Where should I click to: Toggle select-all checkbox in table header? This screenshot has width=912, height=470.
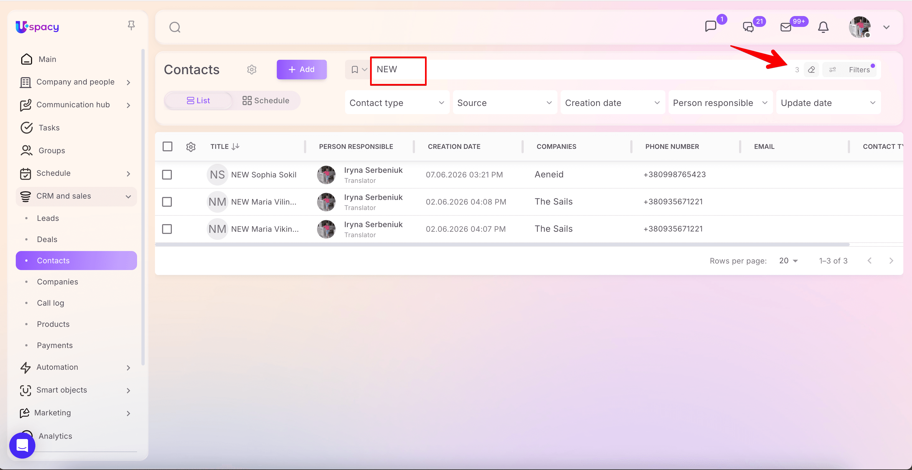click(167, 146)
